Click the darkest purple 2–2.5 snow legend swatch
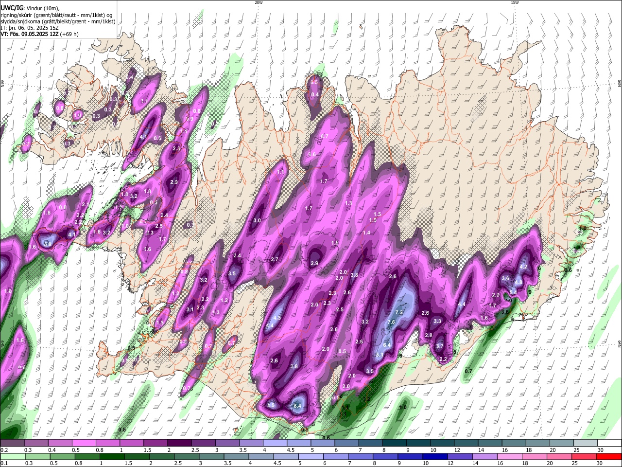622x467 pixels. click(179, 443)
